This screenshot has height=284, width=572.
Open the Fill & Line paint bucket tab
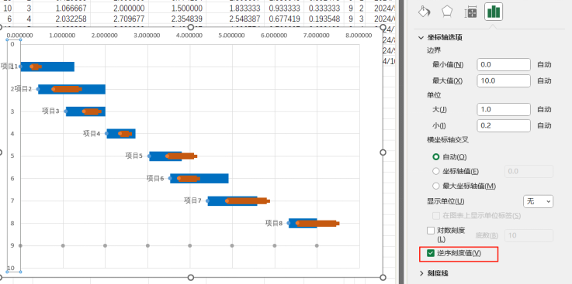(x=425, y=12)
